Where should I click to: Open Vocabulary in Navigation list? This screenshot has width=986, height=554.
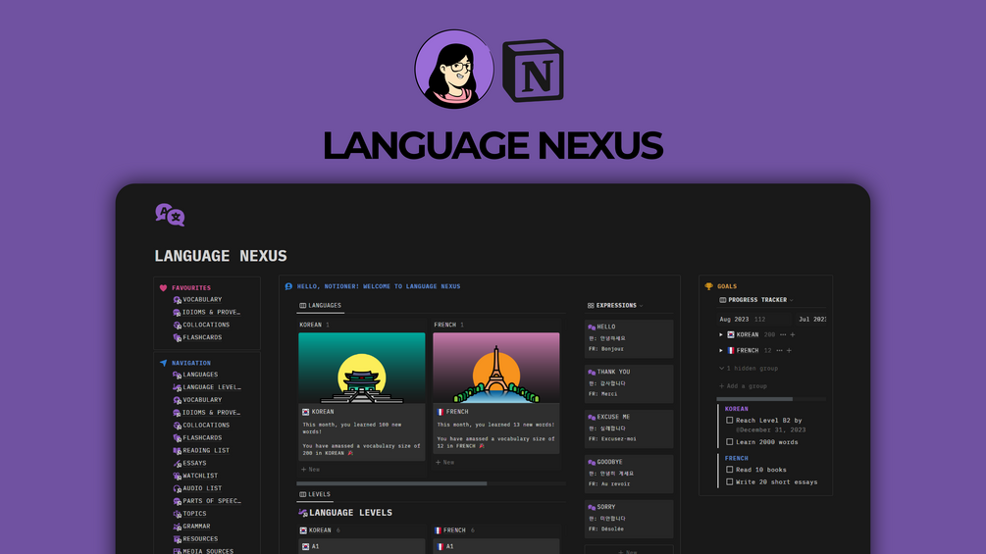click(x=202, y=400)
